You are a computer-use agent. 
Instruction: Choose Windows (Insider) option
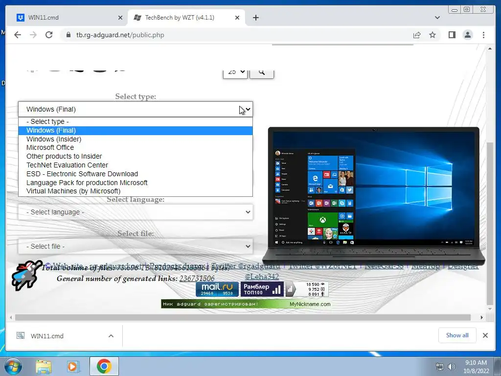(x=136, y=139)
